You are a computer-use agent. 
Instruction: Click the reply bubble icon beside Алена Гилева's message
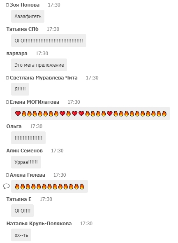(x=6, y=186)
